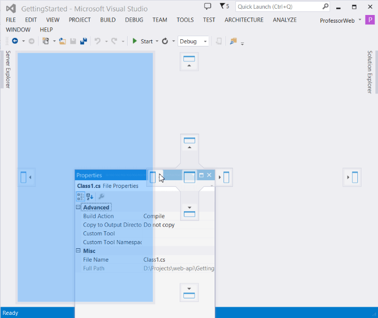Viewport: 378px width, 318px height.
Task: Click the center dock-as-tab guide icon
Action: (x=190, y=178)
